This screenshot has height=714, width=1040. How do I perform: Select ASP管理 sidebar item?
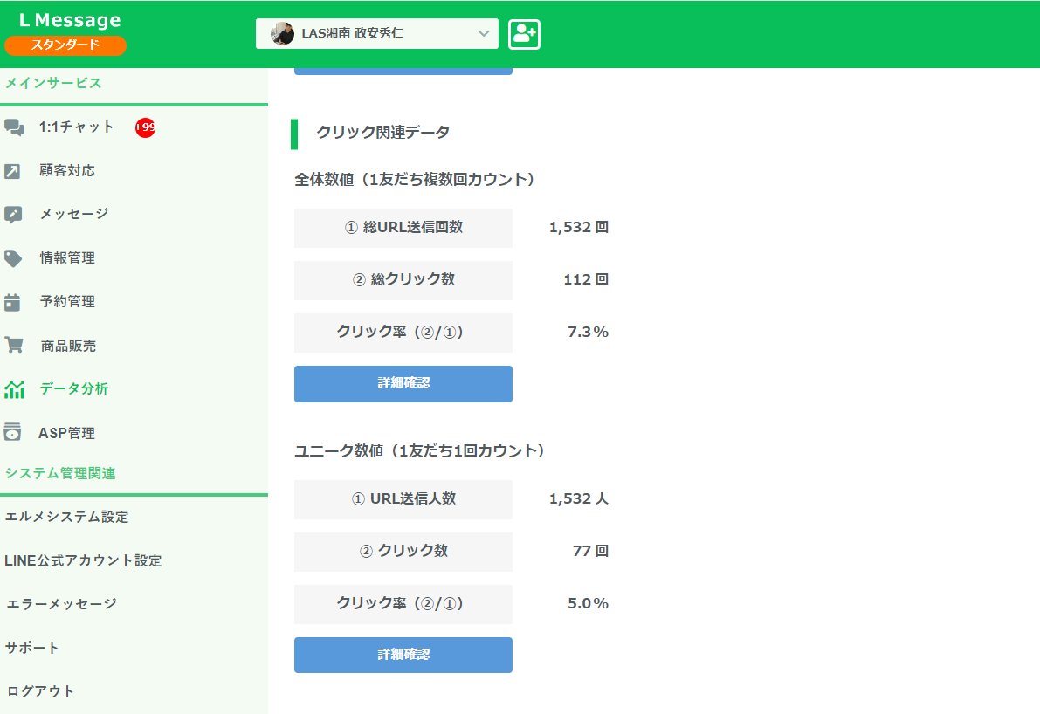(x=66, y=433)
